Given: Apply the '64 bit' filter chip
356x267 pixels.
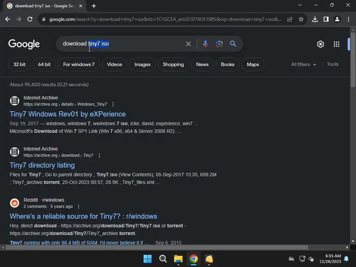Looking at the screenshot, I should click(44, 64).
